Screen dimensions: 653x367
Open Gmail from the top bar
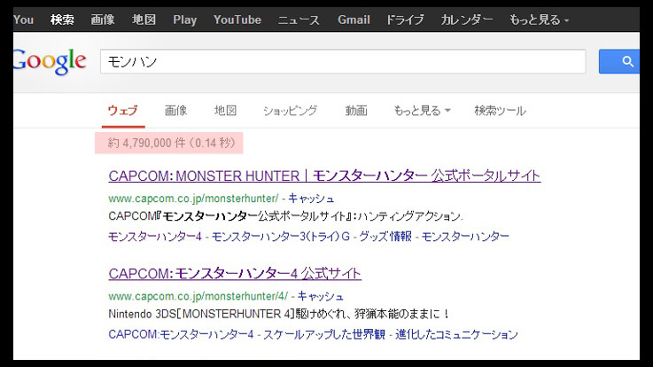pos(354,20)
